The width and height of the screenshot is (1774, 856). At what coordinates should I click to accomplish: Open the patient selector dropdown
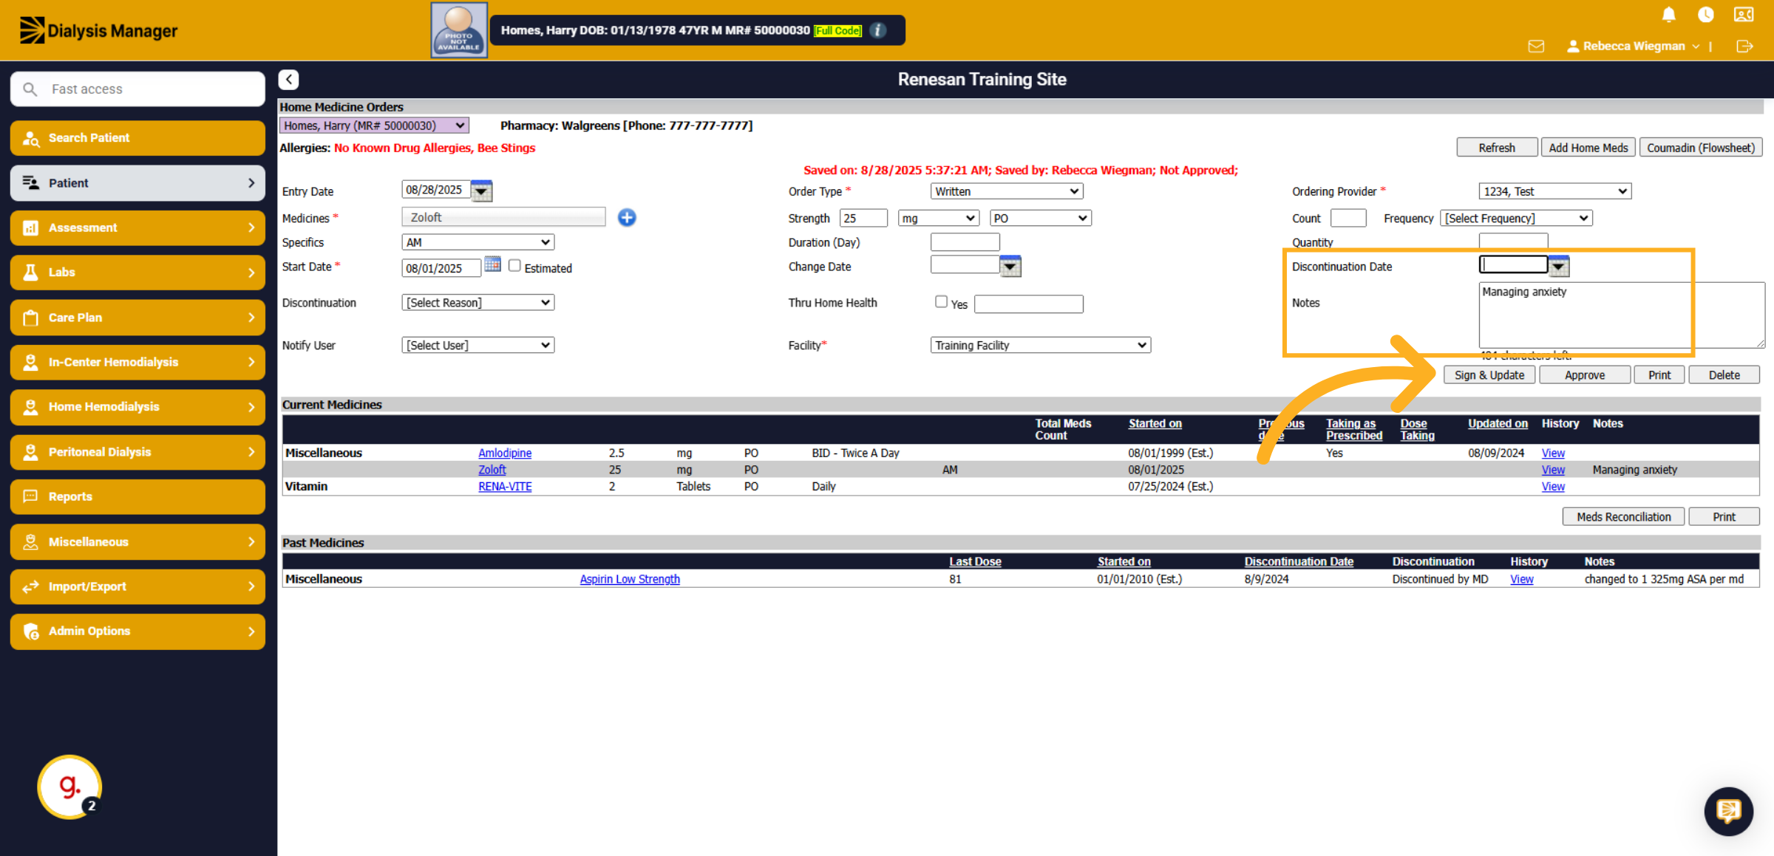374,126
